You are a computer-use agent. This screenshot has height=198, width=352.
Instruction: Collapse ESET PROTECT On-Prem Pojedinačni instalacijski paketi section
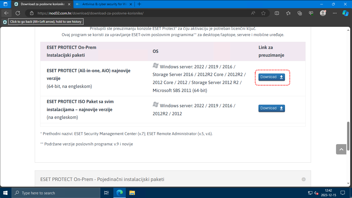click(304, 179)
